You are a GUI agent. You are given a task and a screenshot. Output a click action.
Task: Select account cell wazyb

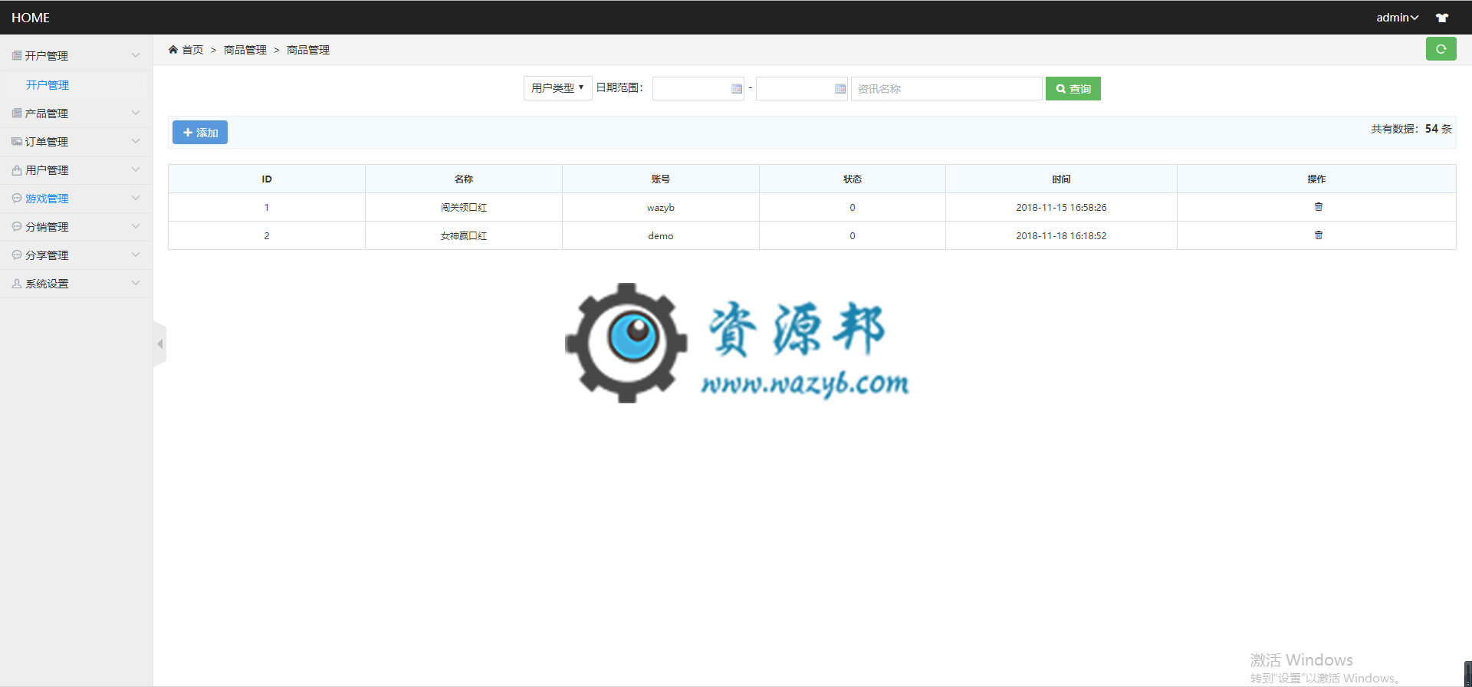(661, 207)
